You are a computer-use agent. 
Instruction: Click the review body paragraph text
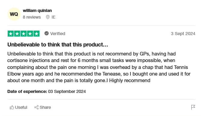(x=99, y=67)
